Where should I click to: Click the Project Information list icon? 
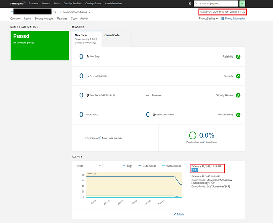tap(223, 19)
